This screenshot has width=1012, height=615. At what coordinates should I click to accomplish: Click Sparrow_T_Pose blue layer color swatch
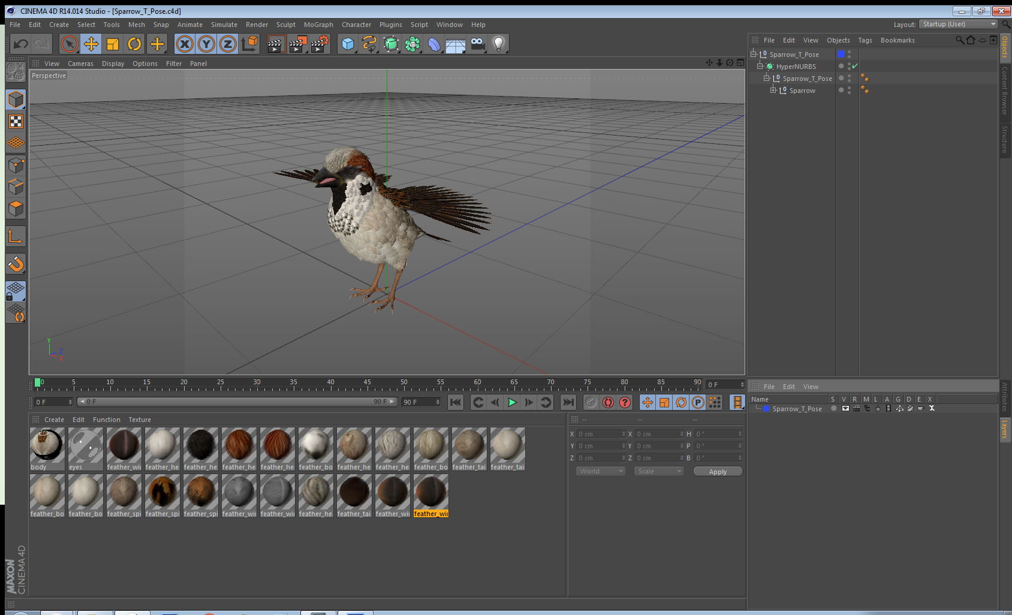click(x=841, y=54)
